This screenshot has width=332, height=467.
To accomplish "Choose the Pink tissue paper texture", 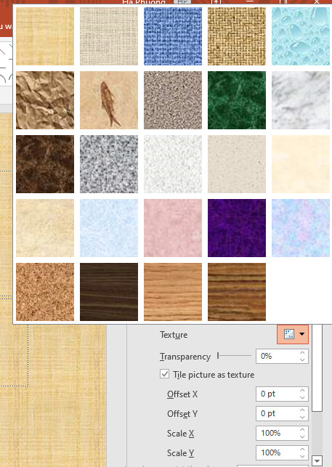I will click(173, 228).
